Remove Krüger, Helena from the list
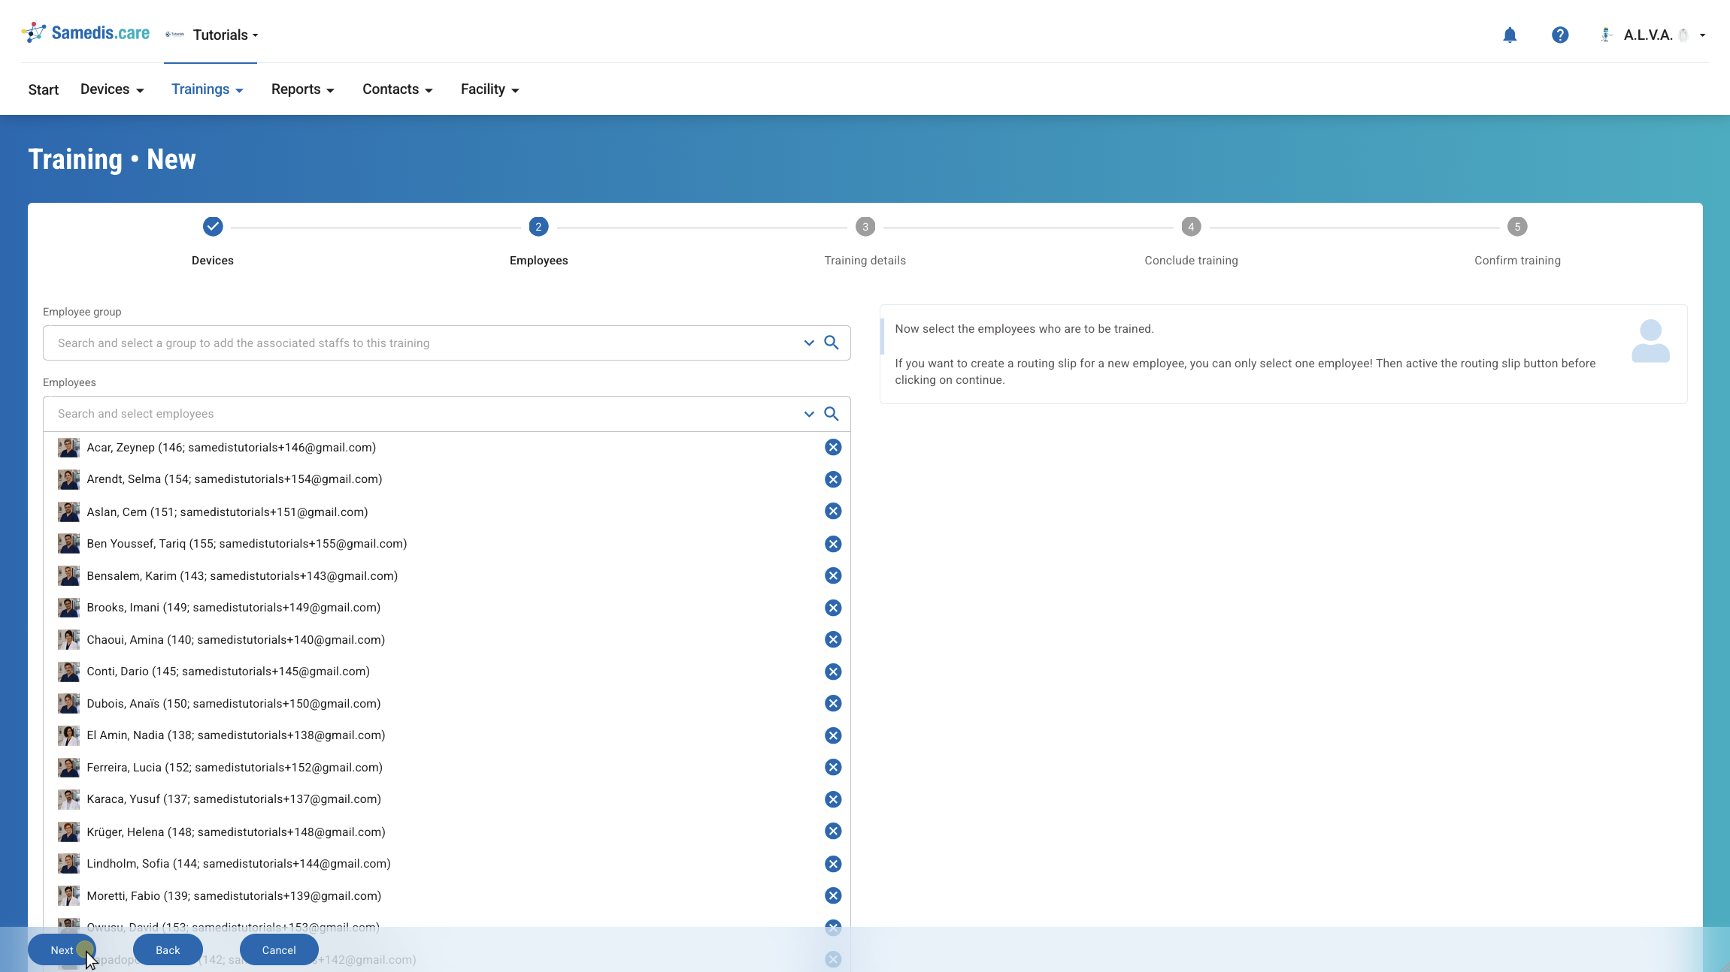 pyautogui.click(x=833, y=832)
